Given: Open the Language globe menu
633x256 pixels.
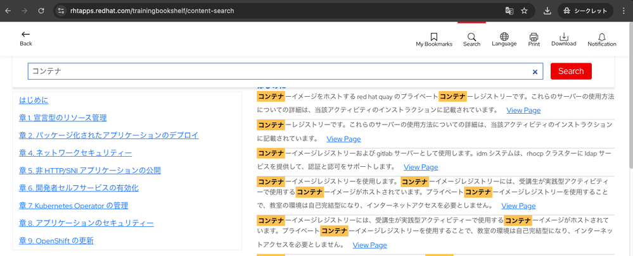Looking at the screenshot, I should [504, 37].
